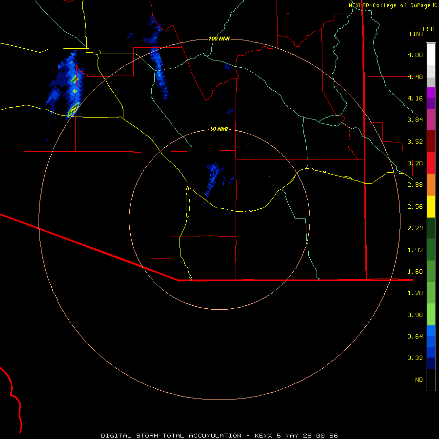This screenshot has width=439, height=439.
Task: Click the KEMX station identifier in the caption
Action: point(264,436)
